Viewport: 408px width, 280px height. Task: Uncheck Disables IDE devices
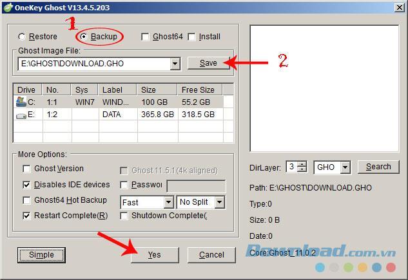pos(26,185)
